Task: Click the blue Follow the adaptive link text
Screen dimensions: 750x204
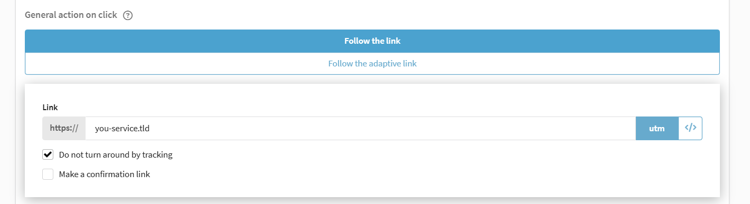Action: [x=372, y=64]
